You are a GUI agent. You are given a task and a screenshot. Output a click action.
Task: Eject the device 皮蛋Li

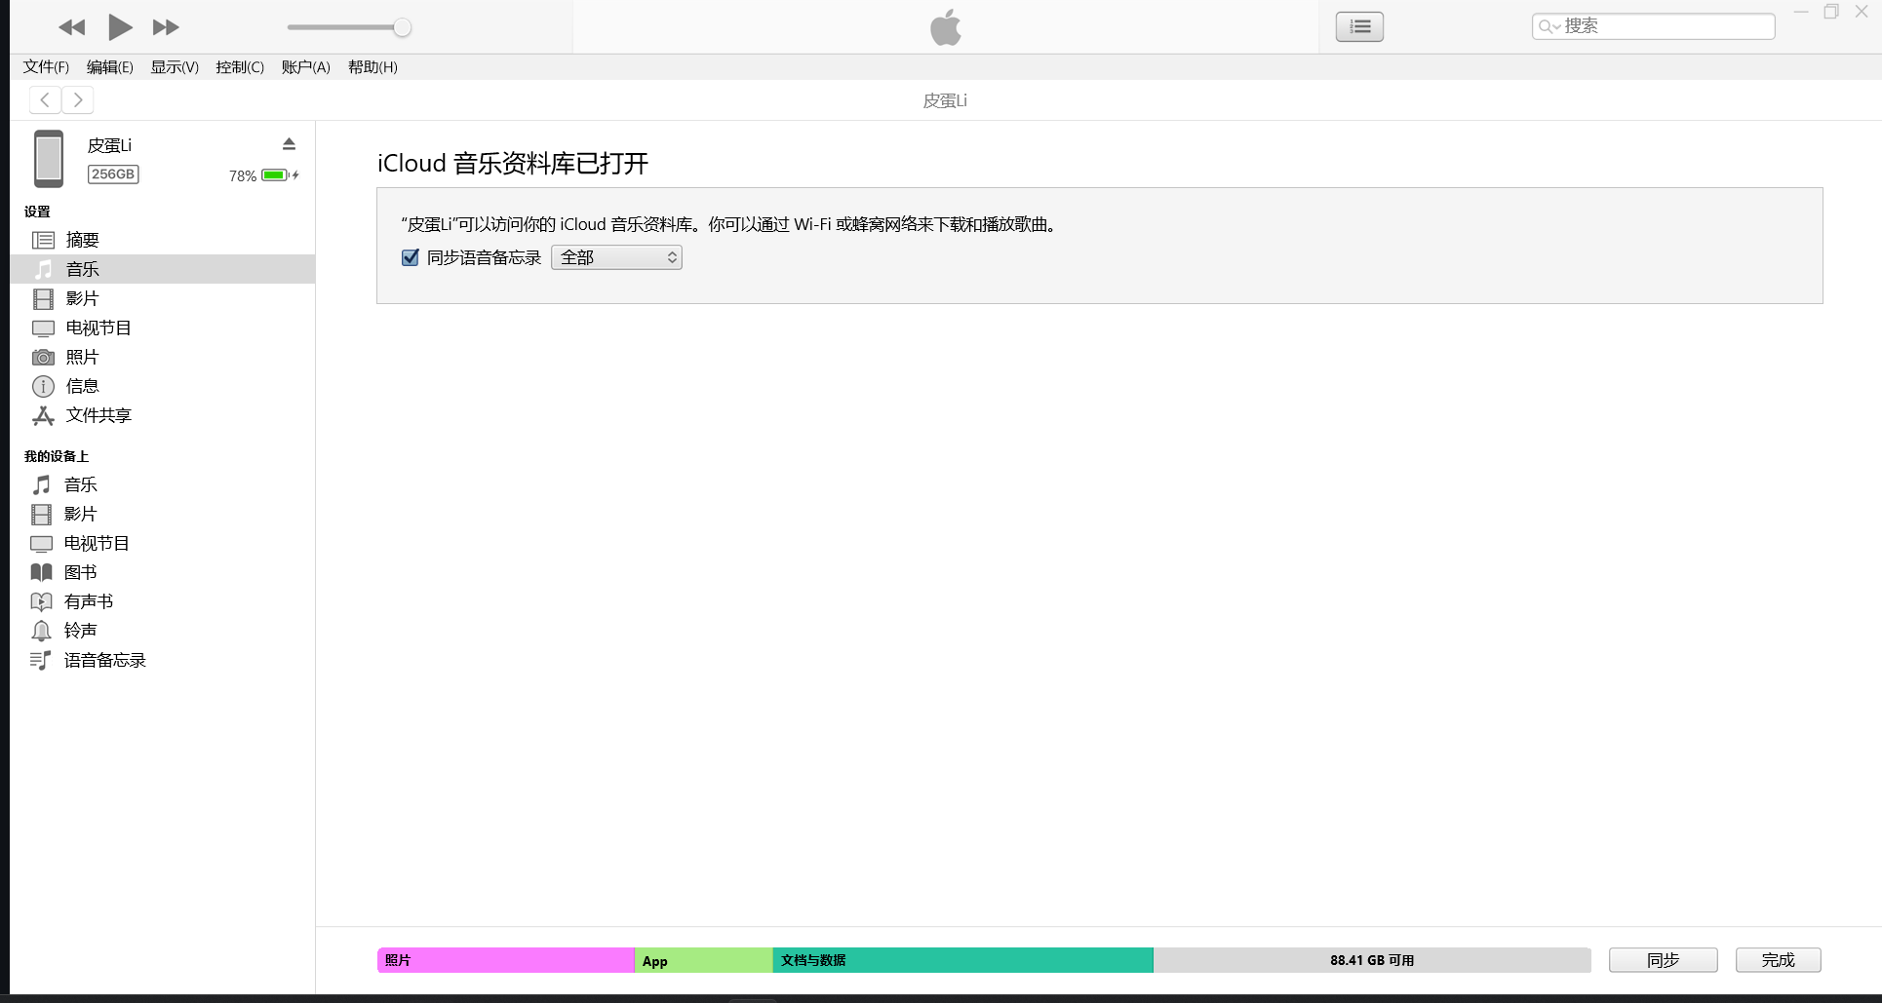point(289,144)
